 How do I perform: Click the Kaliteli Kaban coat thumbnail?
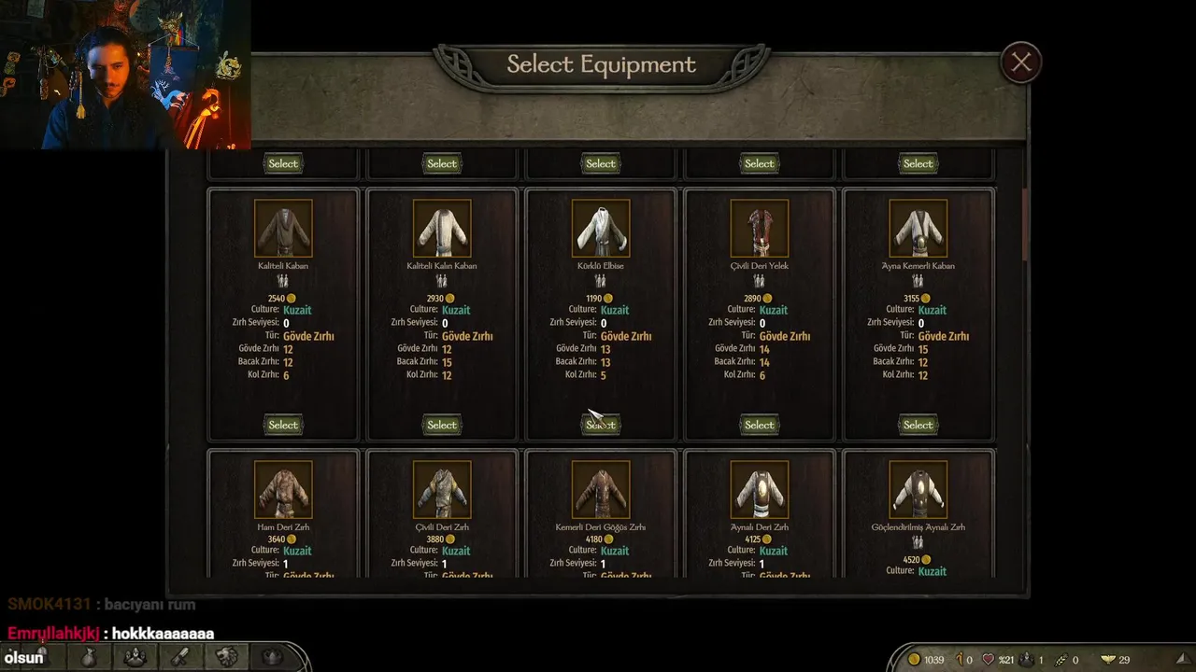pyautogui.click(x=283, y=228)
